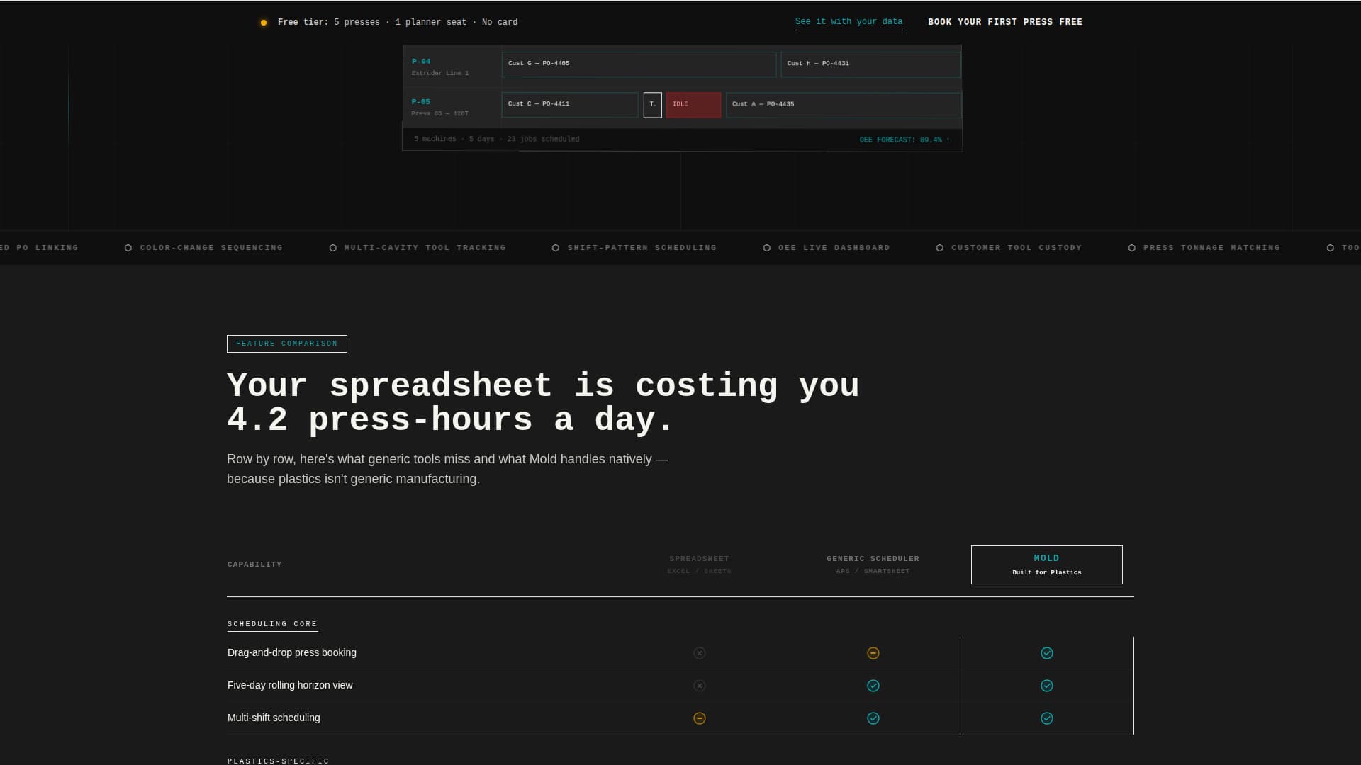Click the BOOK YOUR FIRST PRESS FREE button

tap(1005, 22)
